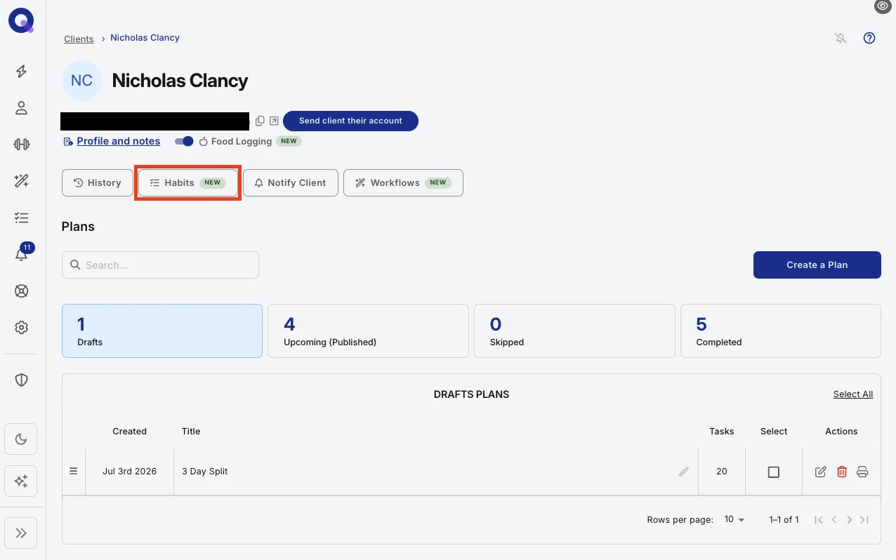This screenshot has width=896, height=560.
Task: Open the dumbbell exercises sidebar icon
Action: click(x=21, y=145)
